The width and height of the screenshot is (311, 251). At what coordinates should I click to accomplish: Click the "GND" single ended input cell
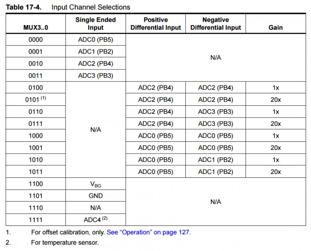click(x=95, y=196)
